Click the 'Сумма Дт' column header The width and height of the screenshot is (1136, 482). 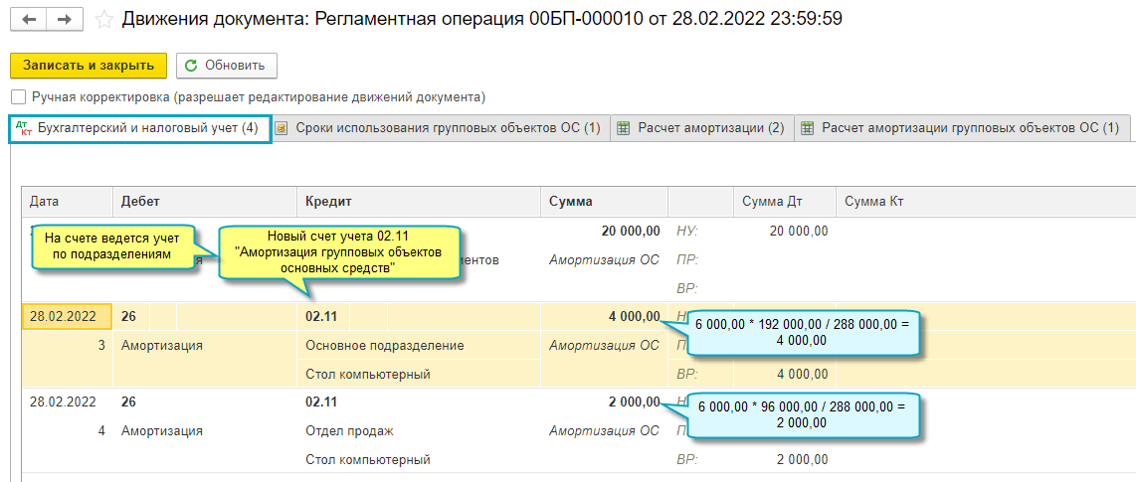coord(785,202)
